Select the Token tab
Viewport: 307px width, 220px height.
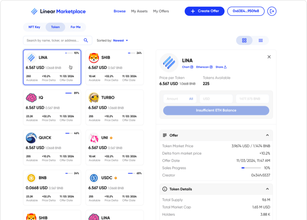point(55,27)
